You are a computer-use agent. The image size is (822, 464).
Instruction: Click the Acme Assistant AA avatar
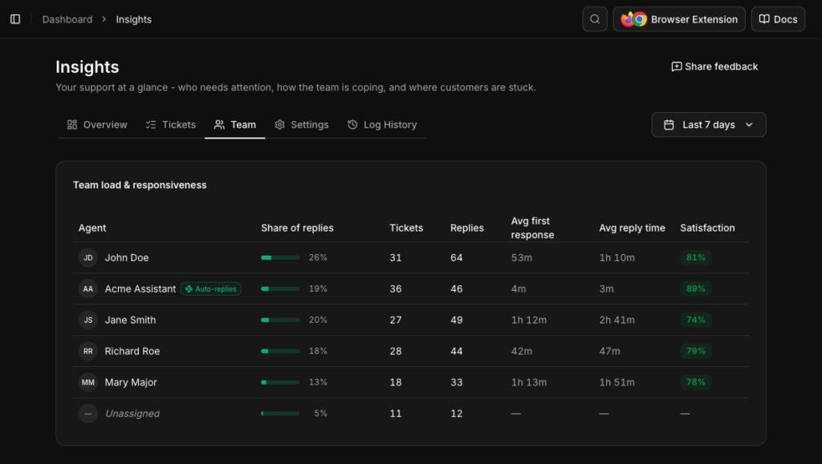pos(88,288)
